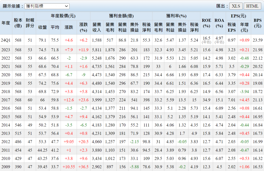Click the 財報評分 column header
Screen dimensions: 264x171
[30, 23]
